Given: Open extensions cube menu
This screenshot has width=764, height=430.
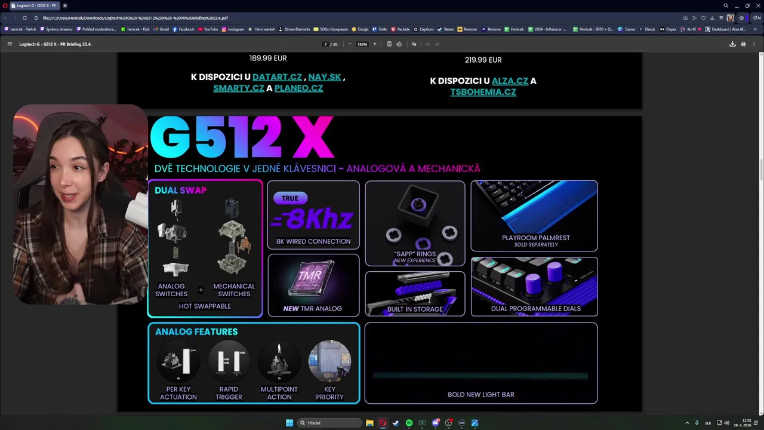Looking at the screenshot, I should [741, 18].
